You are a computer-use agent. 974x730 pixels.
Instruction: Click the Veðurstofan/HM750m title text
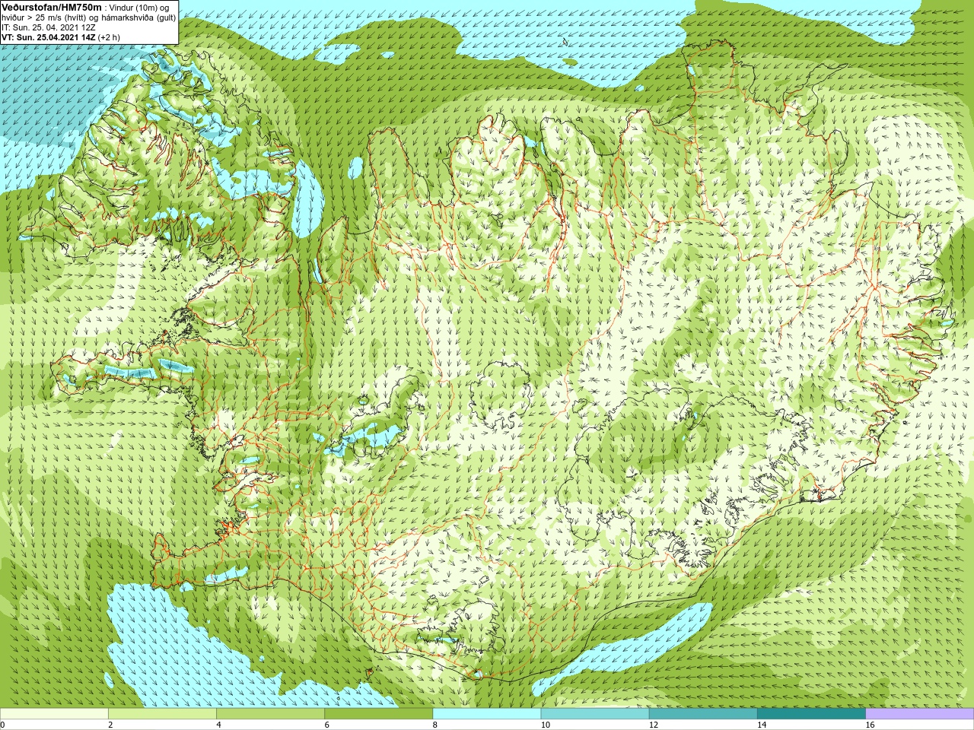click(x=51, y=7)
